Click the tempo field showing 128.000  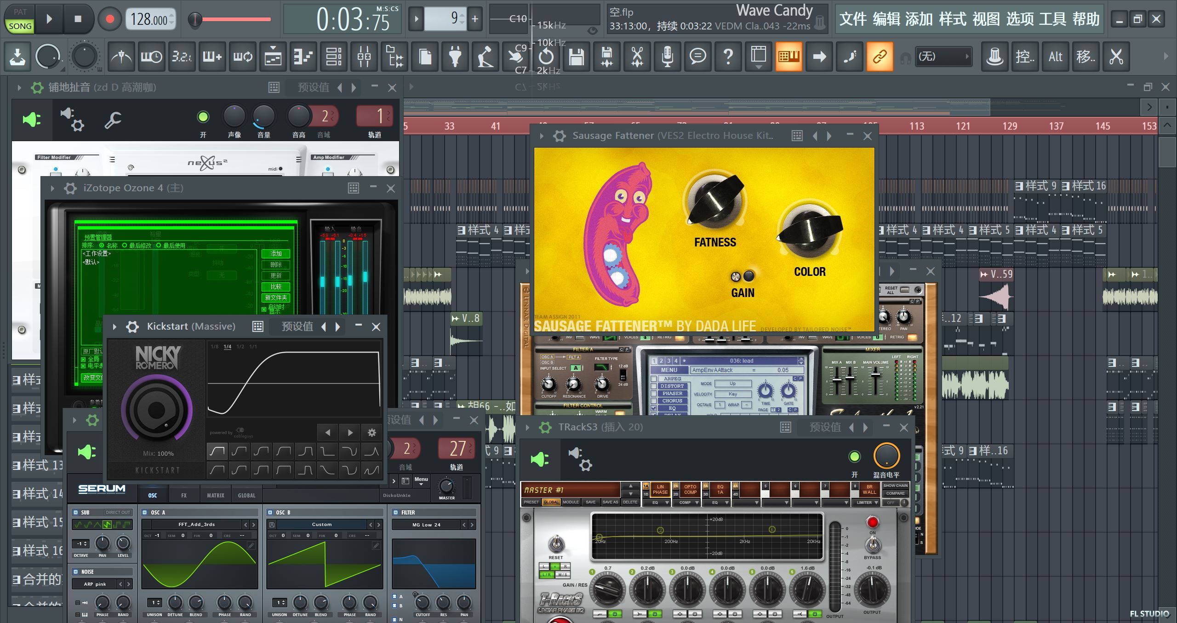[150, 19]
